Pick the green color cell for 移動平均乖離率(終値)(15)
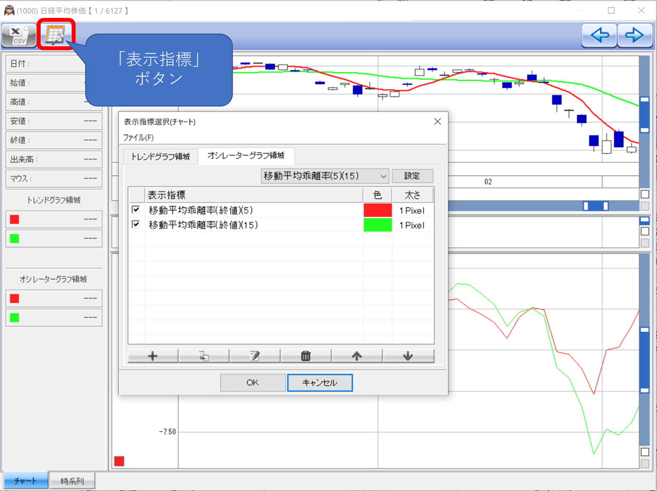 pos(378,225)
